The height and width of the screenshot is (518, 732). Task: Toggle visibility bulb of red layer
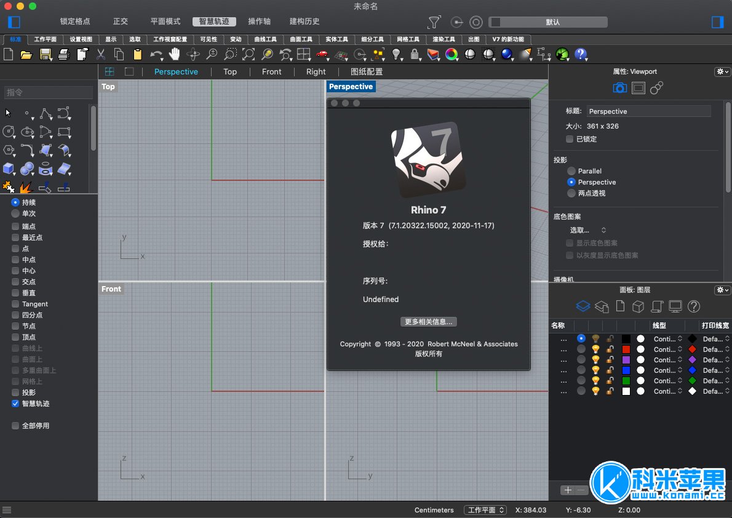595,349
